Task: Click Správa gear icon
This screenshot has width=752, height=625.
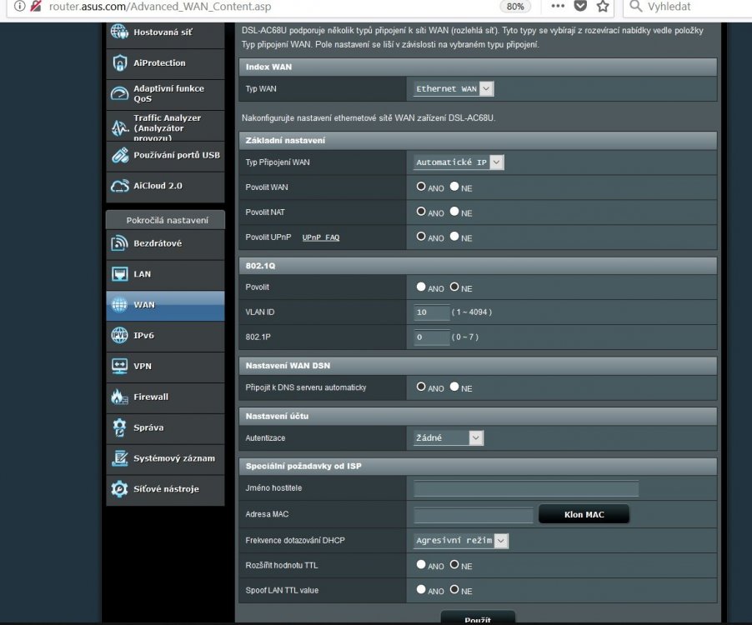Action: coord(119,427)
